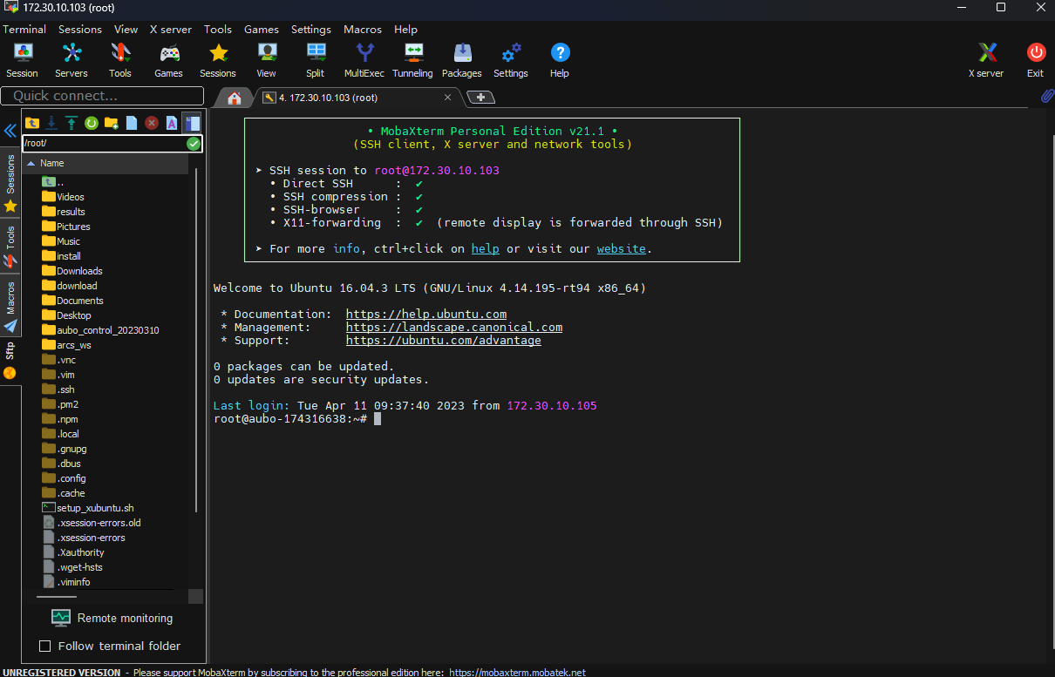Viewport: 1055px width, 677px height.
Task: Focus the Quick connect input field
Action: point(102,96)
